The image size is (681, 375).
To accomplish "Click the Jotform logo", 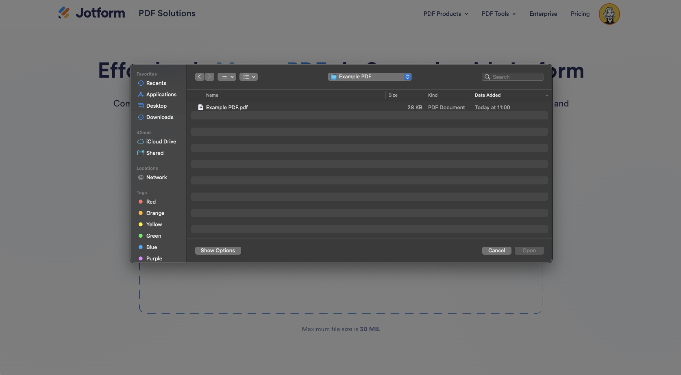I will 92,13.
